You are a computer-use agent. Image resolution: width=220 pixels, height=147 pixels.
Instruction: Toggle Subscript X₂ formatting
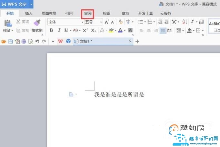click(x=93, y=30)
